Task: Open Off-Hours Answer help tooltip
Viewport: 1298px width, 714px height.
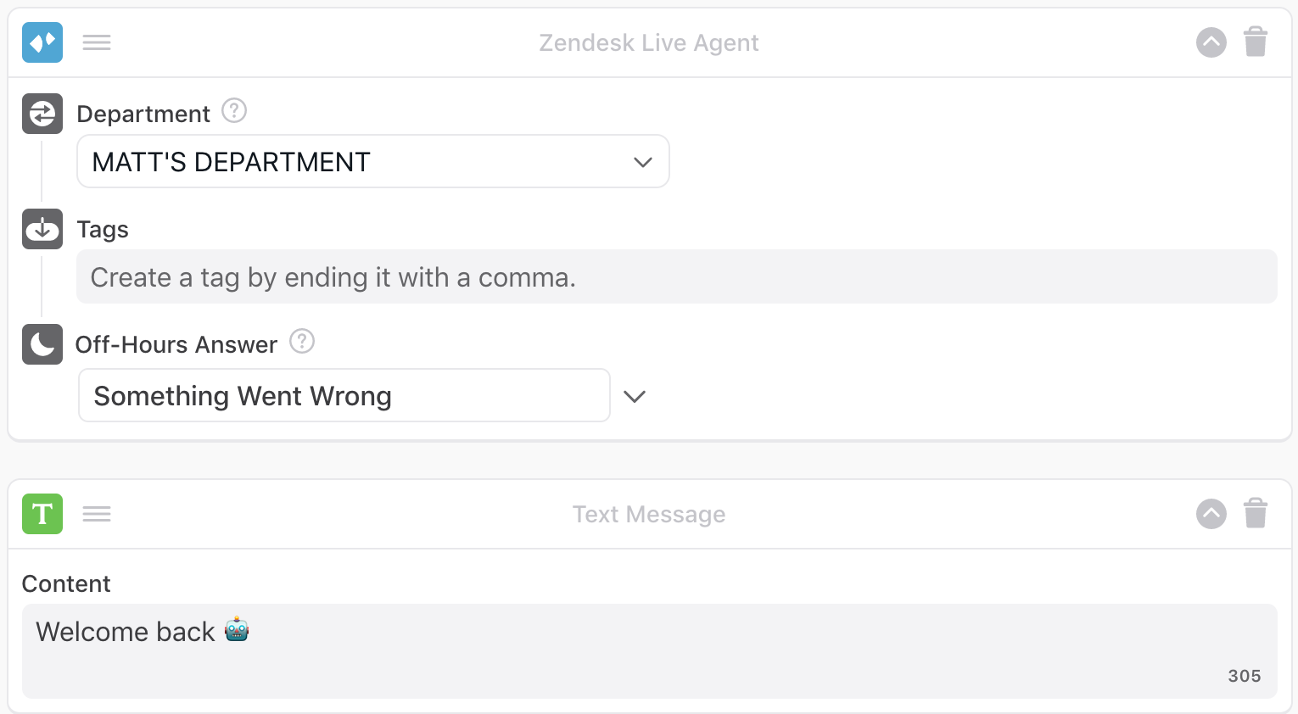Action: tap(302, 342)
